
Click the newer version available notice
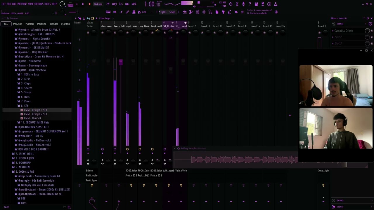259,12
